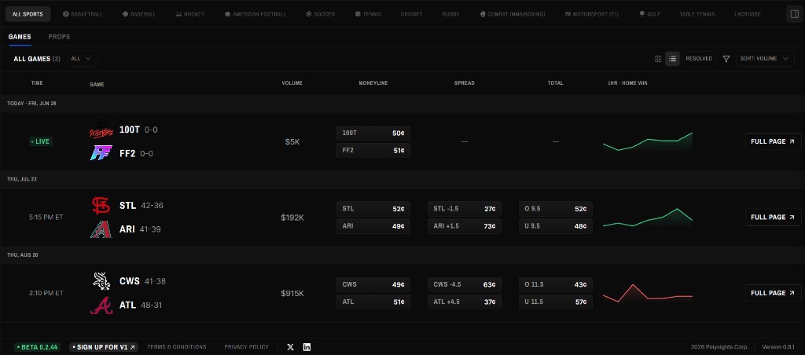Open the Terms & Conditions link
This screenshot has width=805, height=355.
coord(177,347)
